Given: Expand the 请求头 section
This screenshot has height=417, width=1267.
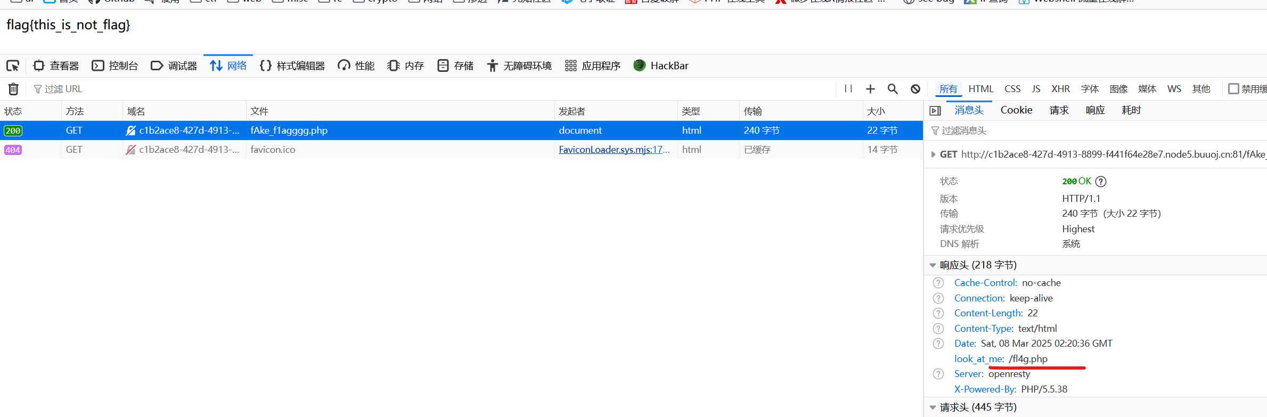Looking at the screenshot, I should click(933, 407).
